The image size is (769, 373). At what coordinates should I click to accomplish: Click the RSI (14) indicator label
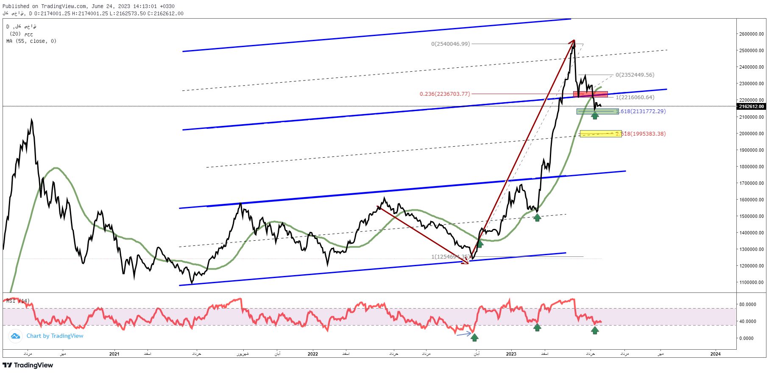18,301
